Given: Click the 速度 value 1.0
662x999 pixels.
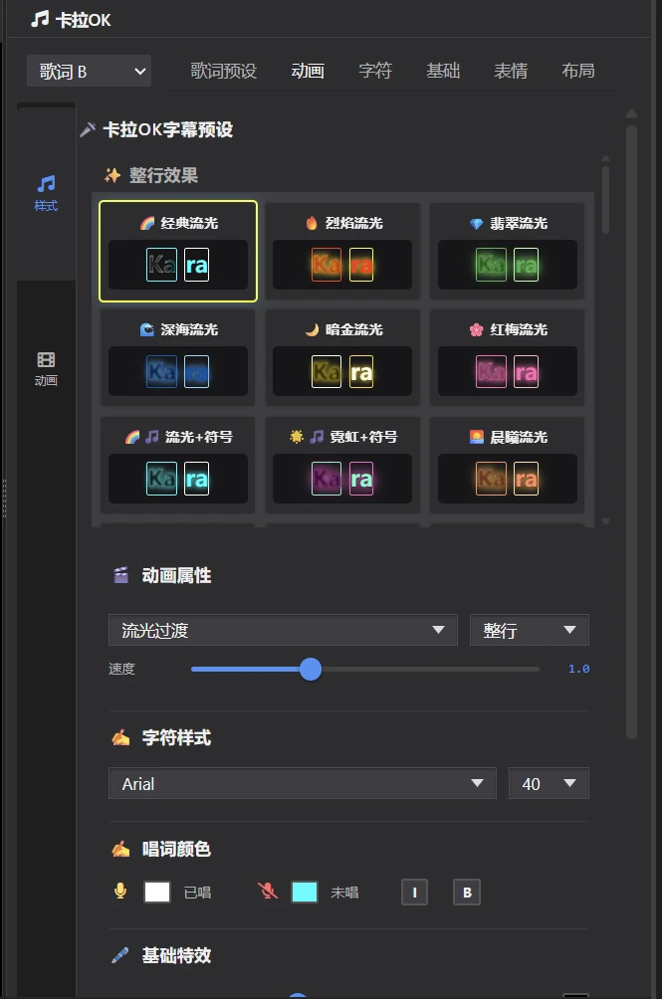Looking at the screenshot, I should click(578, 669).
